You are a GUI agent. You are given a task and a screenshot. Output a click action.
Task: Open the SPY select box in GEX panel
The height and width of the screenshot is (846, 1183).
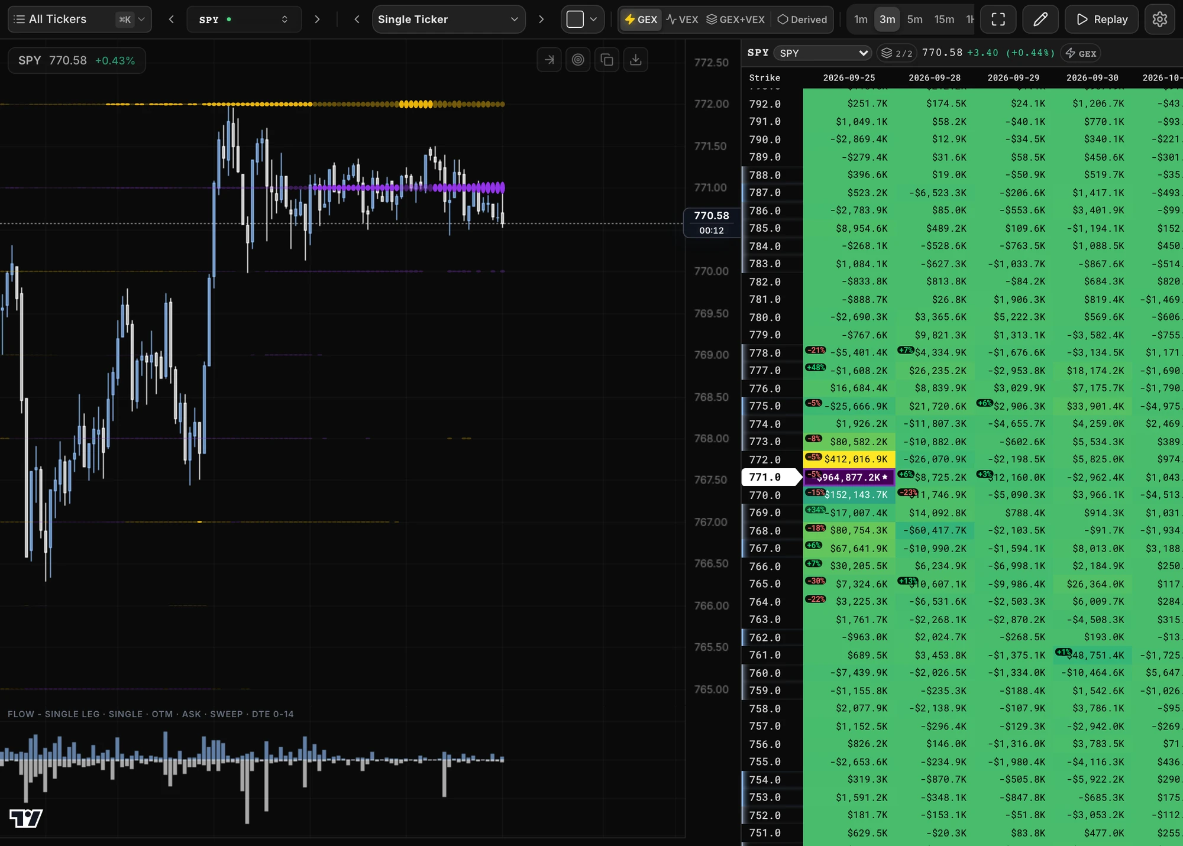coord(822,53)
